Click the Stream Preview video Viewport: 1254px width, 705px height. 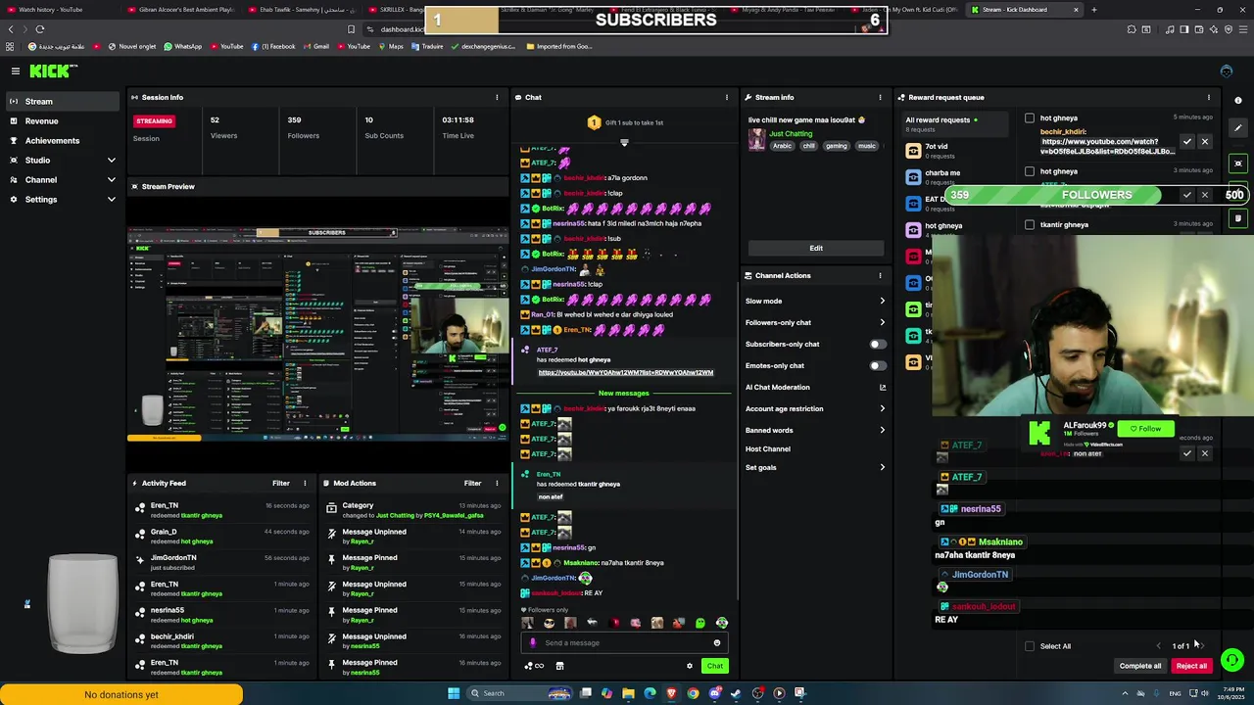click(318, 334)
